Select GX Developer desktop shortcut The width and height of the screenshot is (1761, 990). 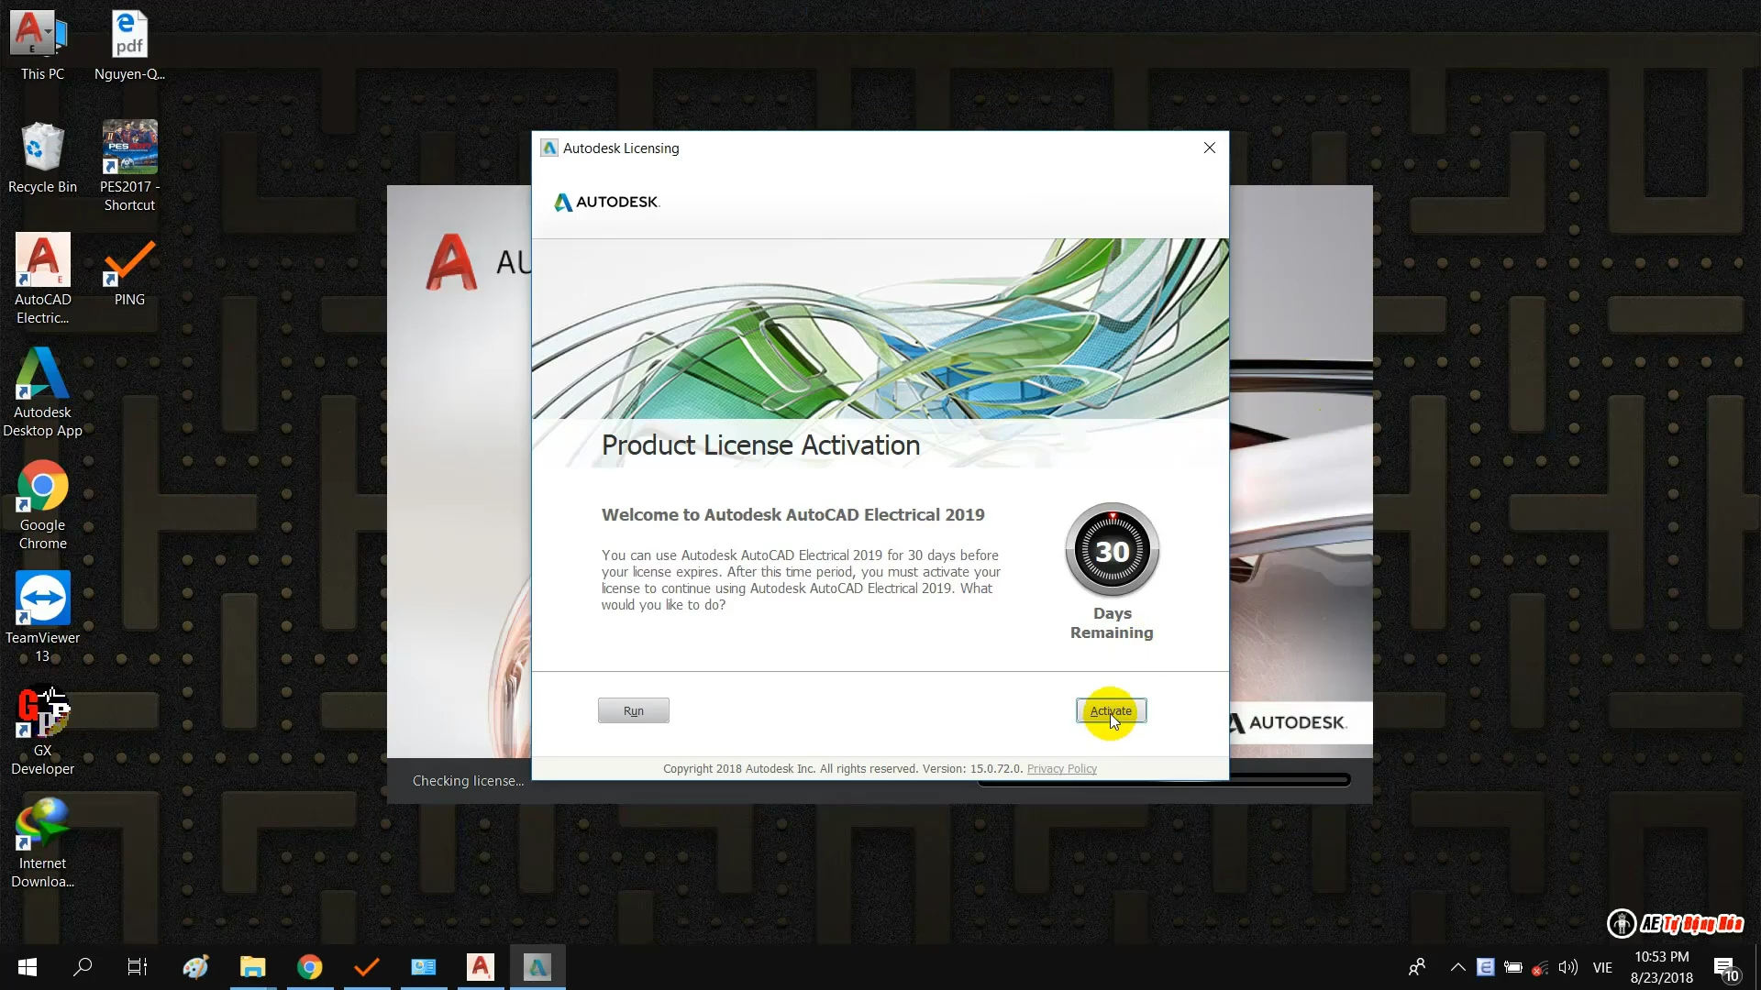pyautogui.click(x=42, y=731)
